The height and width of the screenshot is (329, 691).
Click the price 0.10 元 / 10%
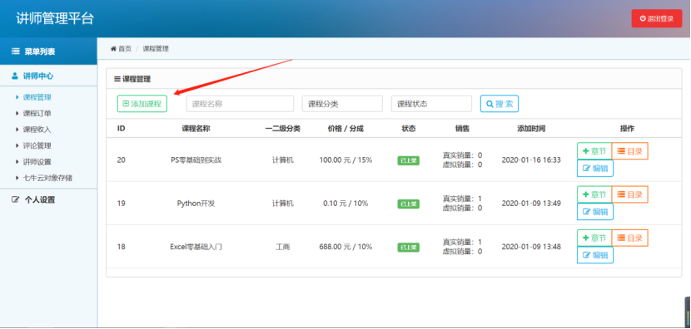pos(345,204)
